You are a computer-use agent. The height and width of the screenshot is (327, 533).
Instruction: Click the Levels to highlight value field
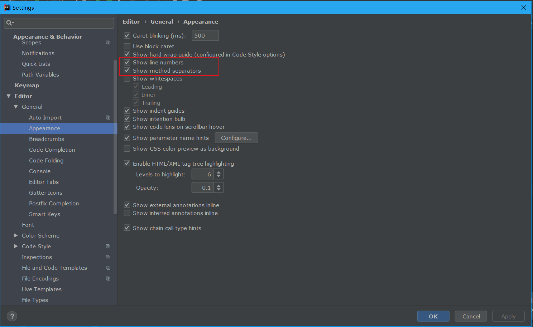coord(203,174)
